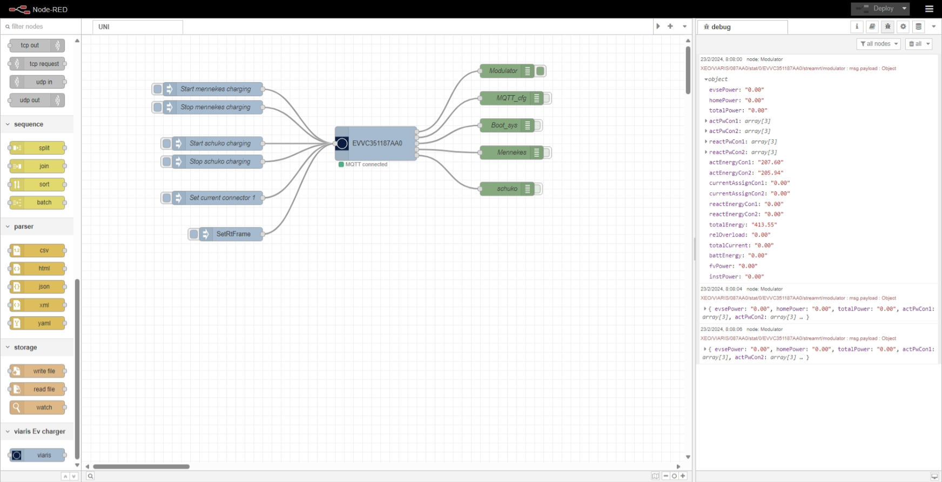
Task: Expand the actPwCon1 array in debug
Action: pyautogui.click(x=706, y=121)
